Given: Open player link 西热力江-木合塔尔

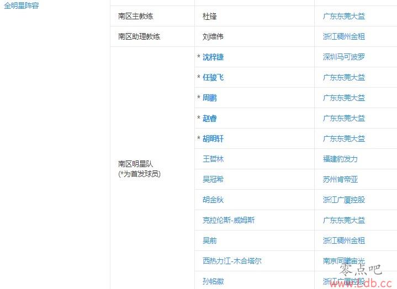Looking at the screenshot, I should pyautogui.click(x=232, y=261).
